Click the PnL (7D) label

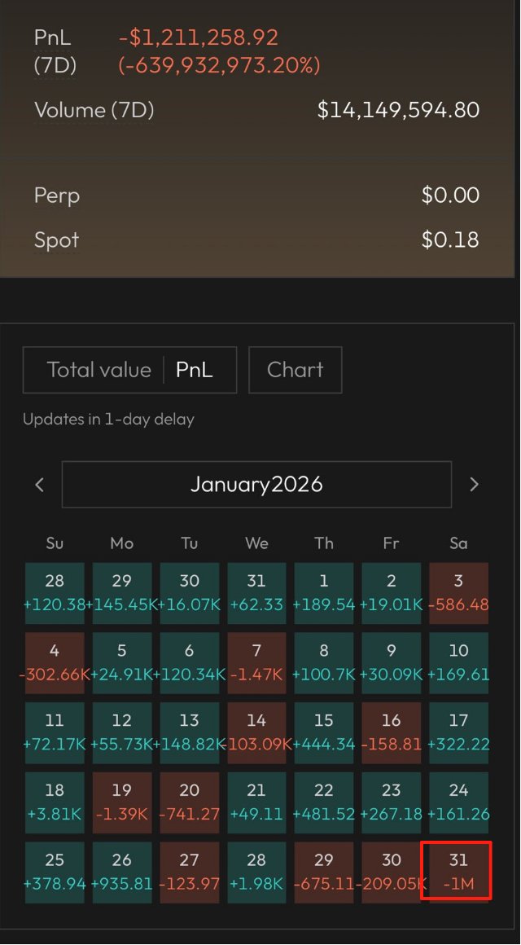coord(55,51)
